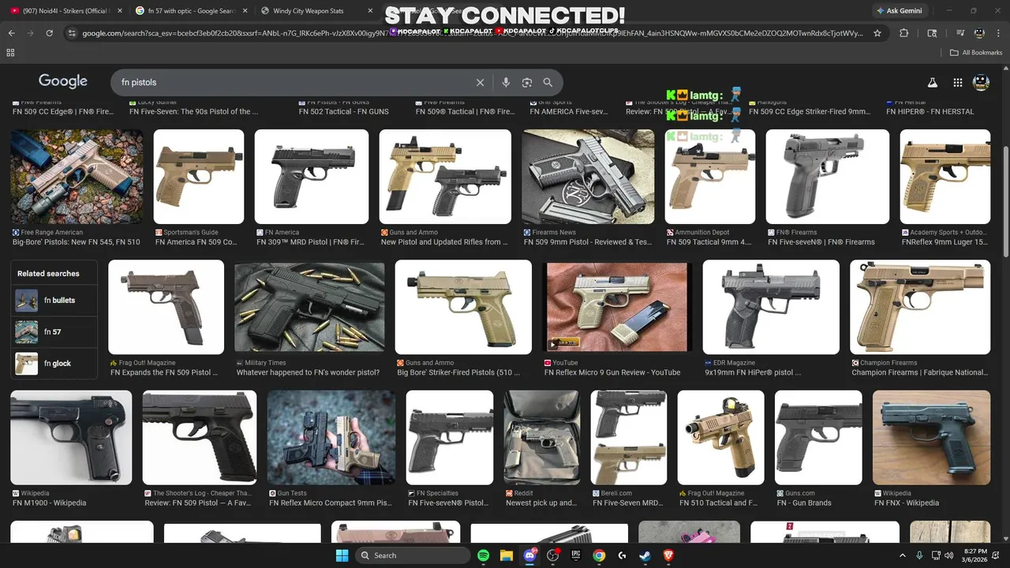Open 'Big Bore' Striker-Fired Pistols (510' caption
1010x568 pixels.
458,372
